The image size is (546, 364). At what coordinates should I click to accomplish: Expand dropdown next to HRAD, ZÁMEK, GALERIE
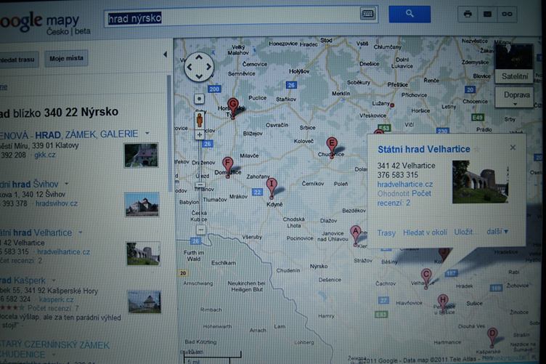pos(147,133)
